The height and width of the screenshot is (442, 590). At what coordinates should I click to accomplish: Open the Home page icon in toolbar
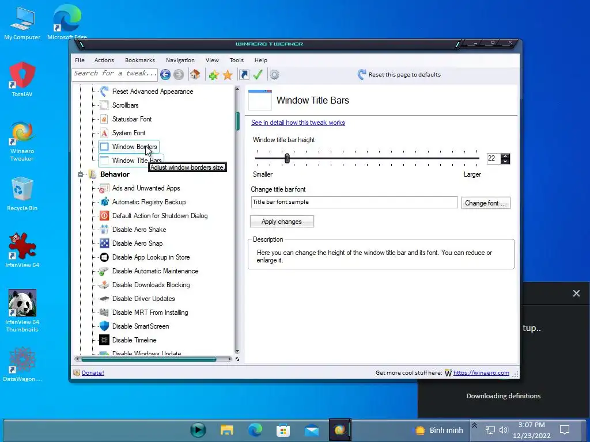195,74
